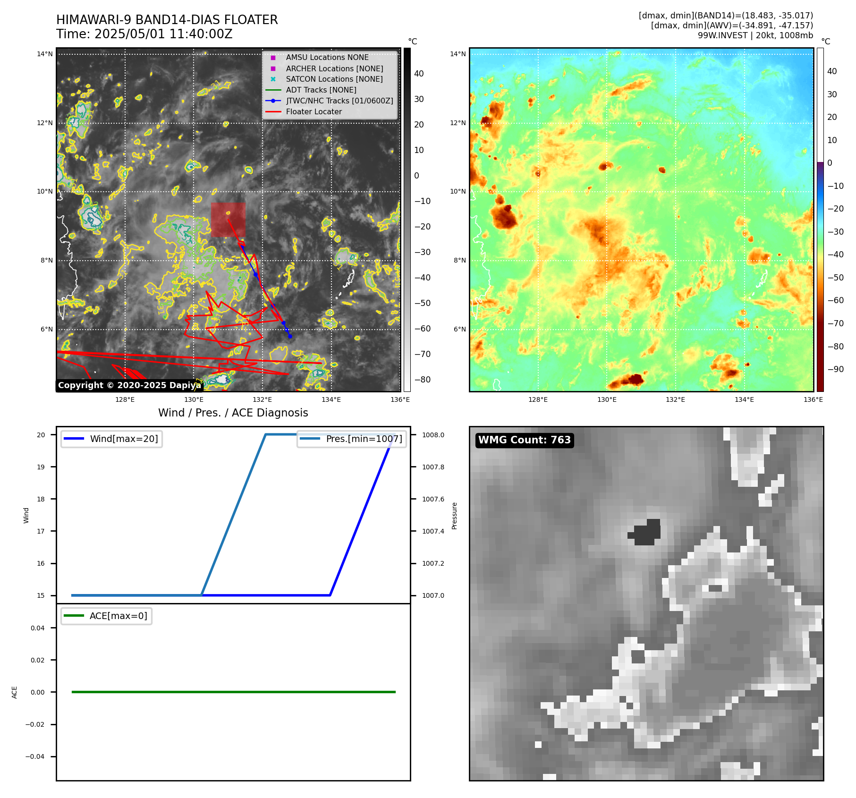Click the ACE[max=0] legend label
This screenshot has height=798, width=856.
point(119,616)
